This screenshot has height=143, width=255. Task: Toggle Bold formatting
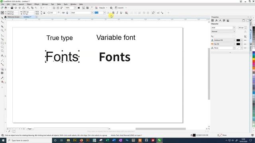(x=113, y=13)
